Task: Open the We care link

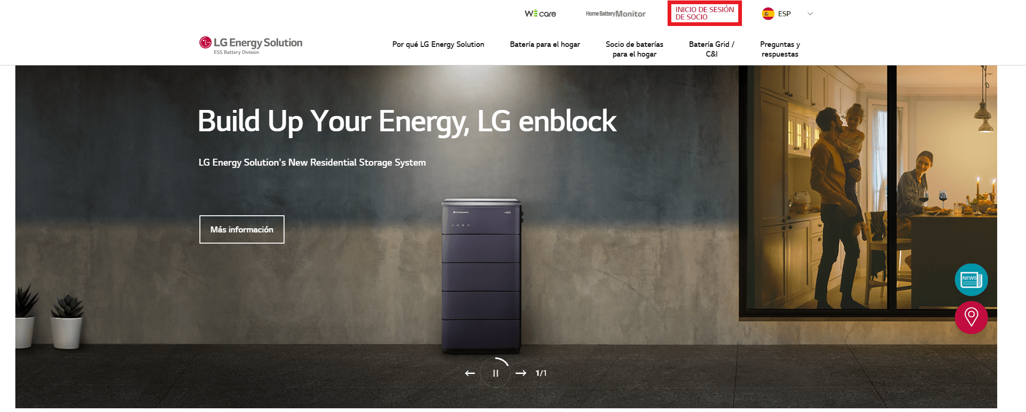Action: click(540, 13)
